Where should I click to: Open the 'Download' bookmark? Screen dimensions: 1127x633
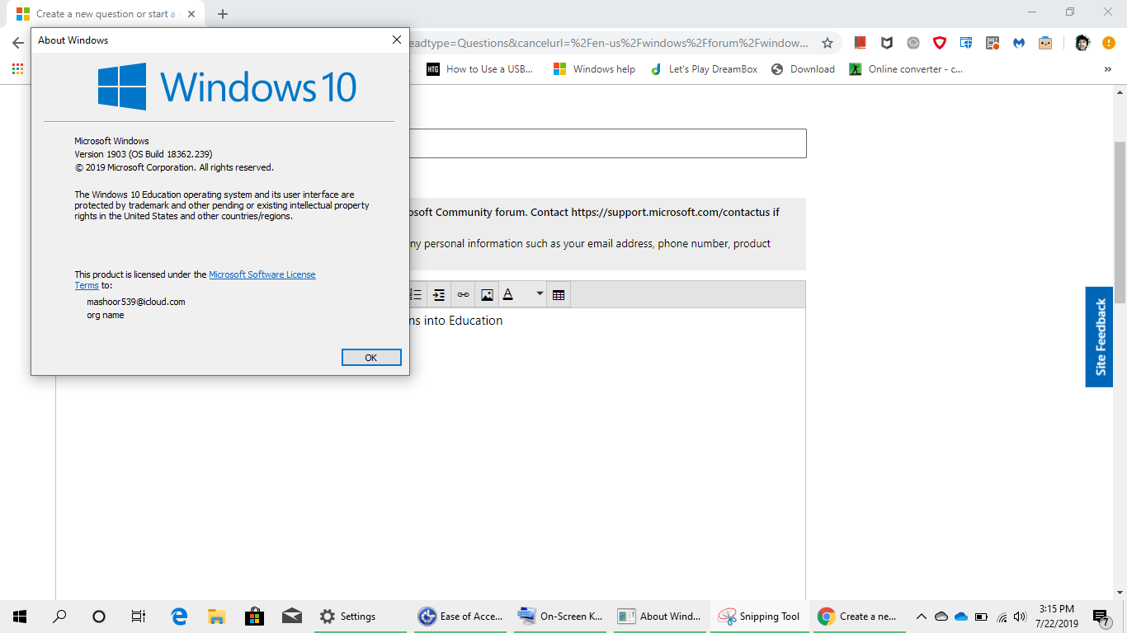[x=803, y=69]
